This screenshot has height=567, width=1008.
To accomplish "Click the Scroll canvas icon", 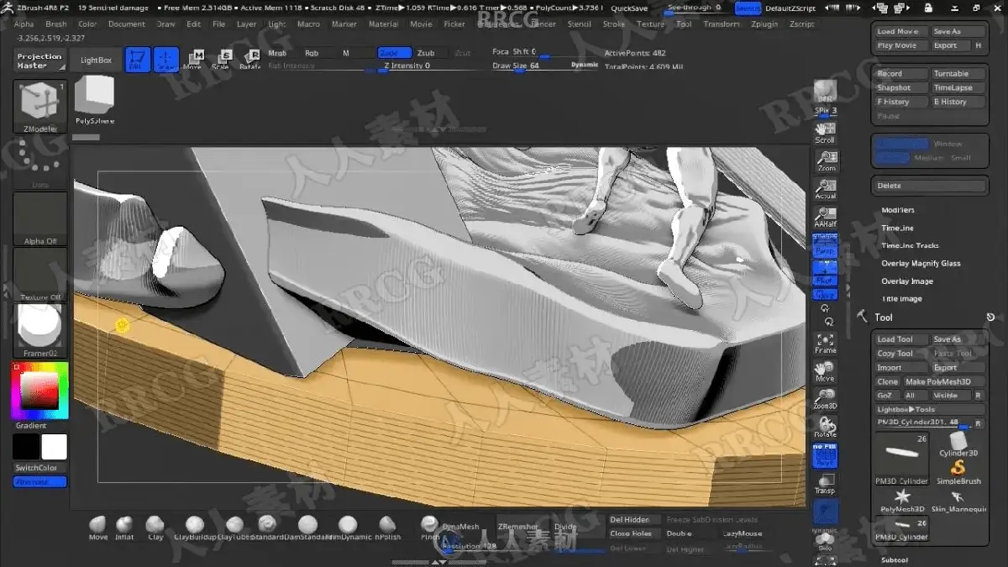I will tap(825, 132).
